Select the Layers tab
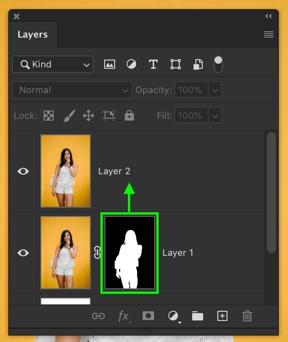 click(x=33, y=34)
